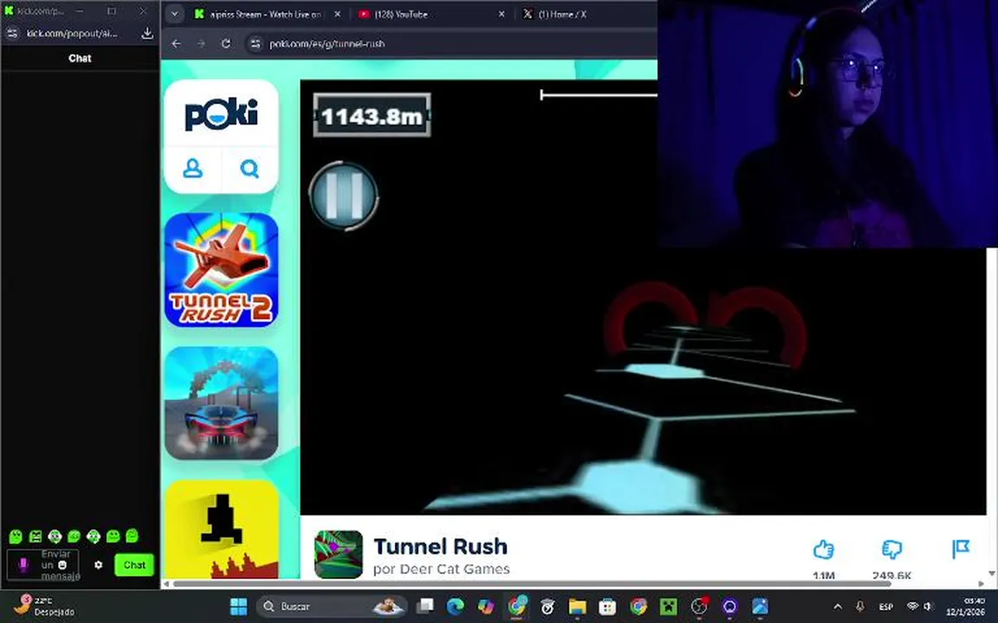The width and height of the screenshot is (998, 623).
Task: Like Tunnel Rush with thumbs up
Action: pos(824,549)
